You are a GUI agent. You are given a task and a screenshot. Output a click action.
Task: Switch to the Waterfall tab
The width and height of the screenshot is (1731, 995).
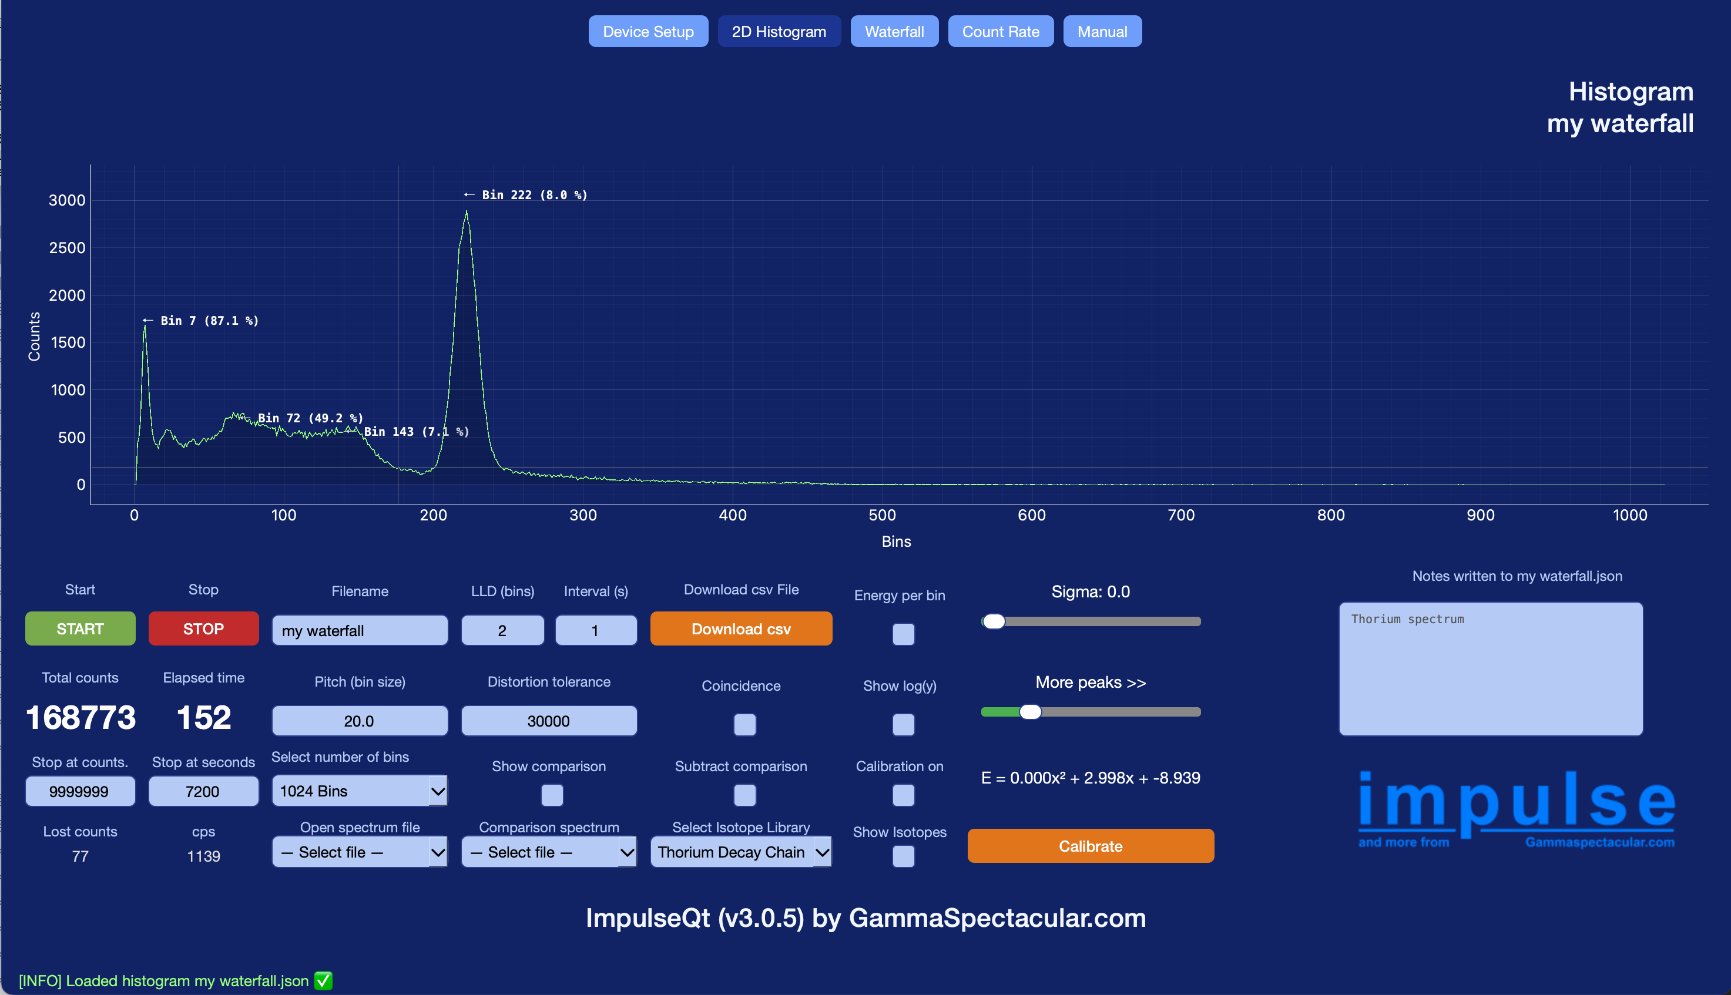[x=894, y=31]
